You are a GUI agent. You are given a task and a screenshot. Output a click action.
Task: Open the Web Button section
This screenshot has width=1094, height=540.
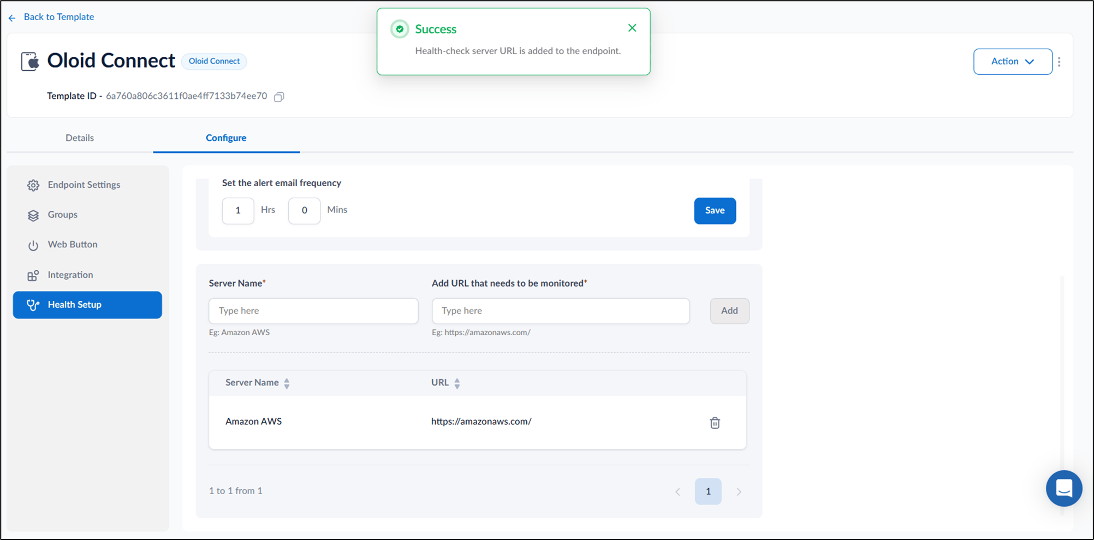click(x=87, y=245)
